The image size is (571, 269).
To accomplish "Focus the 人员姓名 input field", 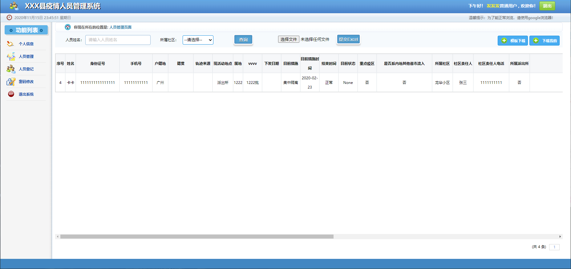I will click(118, 40).
